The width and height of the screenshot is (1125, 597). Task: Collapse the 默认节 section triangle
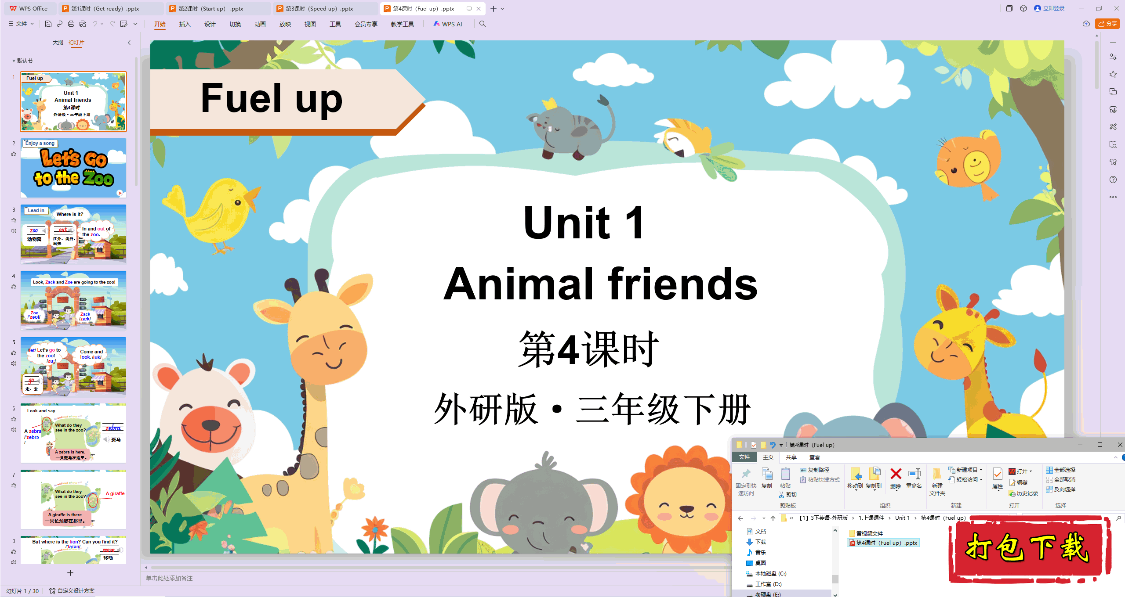14,61
